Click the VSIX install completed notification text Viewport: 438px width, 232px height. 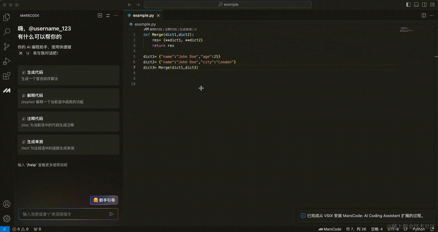pos(365,216)
